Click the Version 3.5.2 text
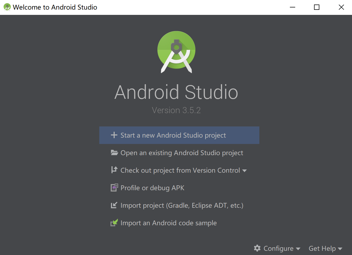Screen dimensions: 352x255 point(176,110)
